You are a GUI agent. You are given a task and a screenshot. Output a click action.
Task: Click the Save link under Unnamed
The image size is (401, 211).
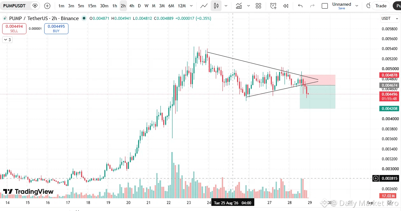point(341,8)
